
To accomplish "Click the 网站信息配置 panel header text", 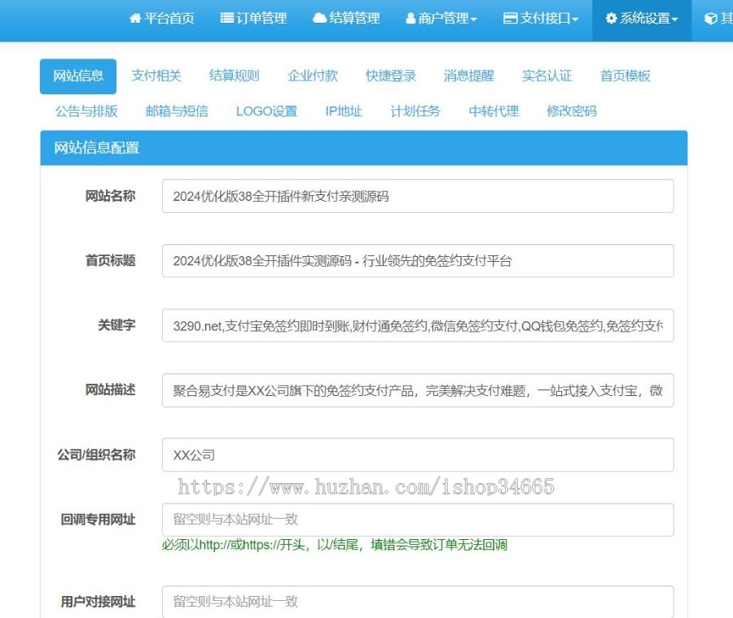I will coord(97,148).
